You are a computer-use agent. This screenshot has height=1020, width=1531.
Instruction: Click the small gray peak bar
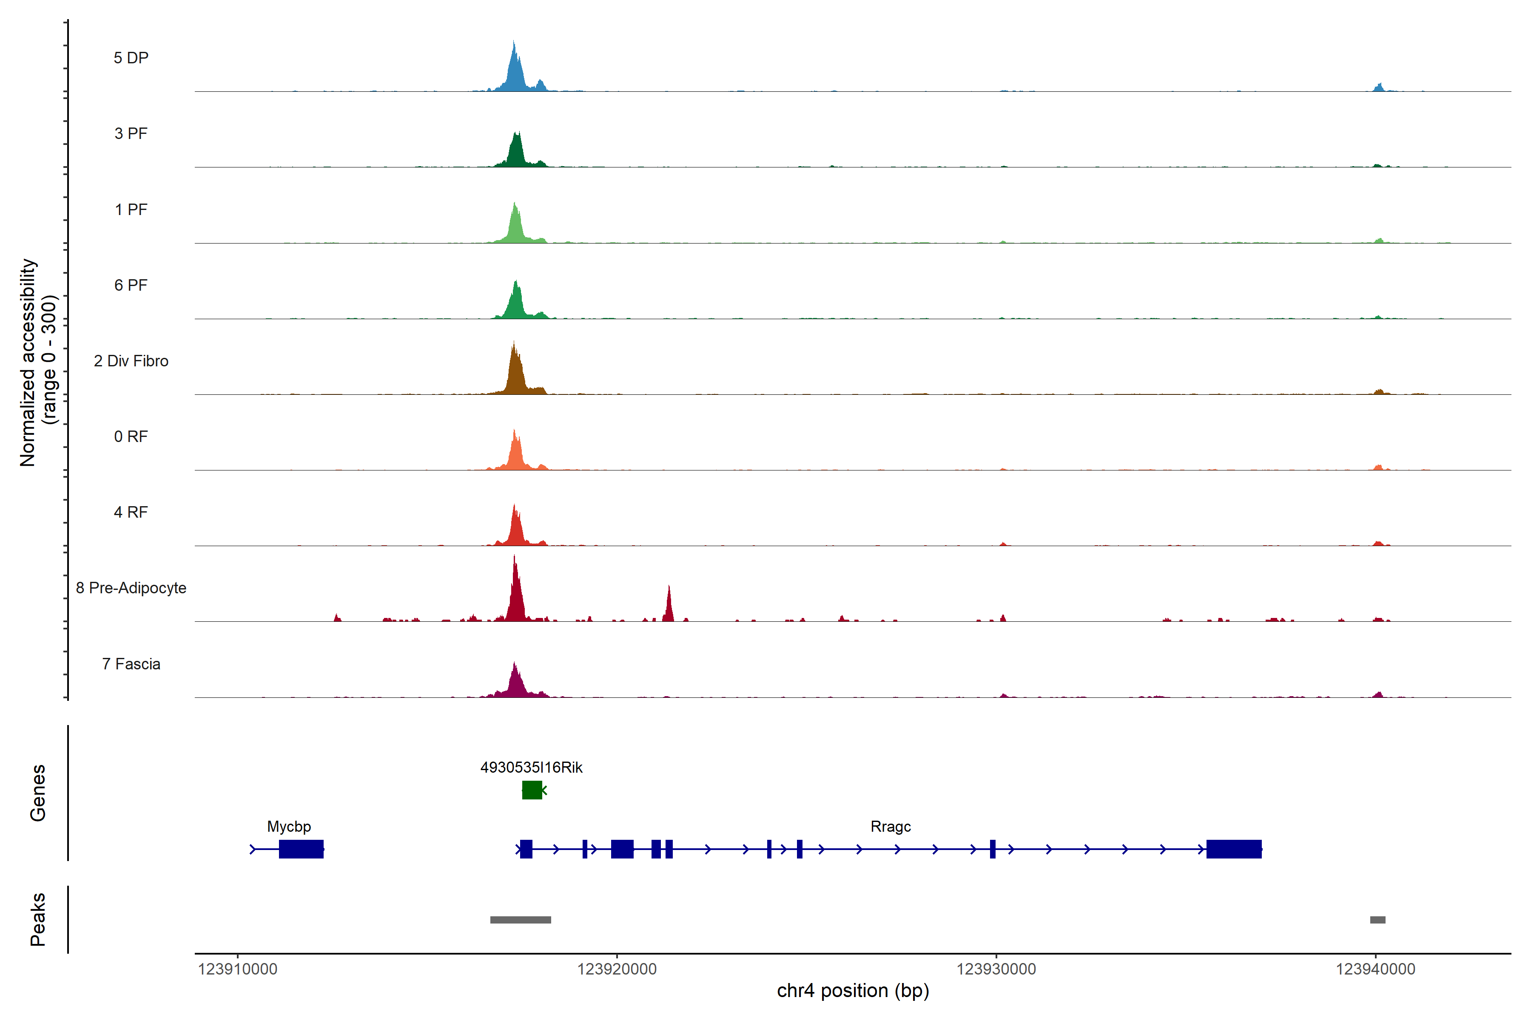coord(1377,920)
